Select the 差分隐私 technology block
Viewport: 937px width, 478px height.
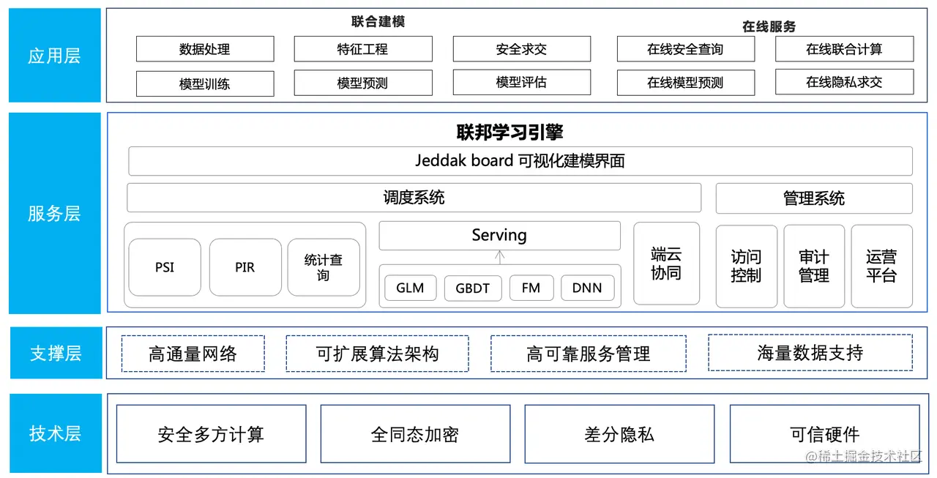(x=619, y=433)
